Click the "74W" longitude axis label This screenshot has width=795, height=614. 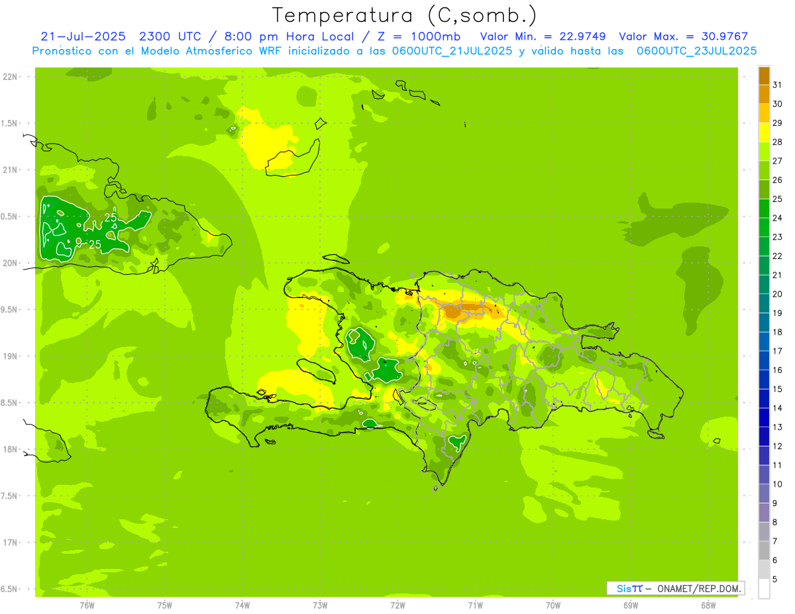(x=242, y=605)
